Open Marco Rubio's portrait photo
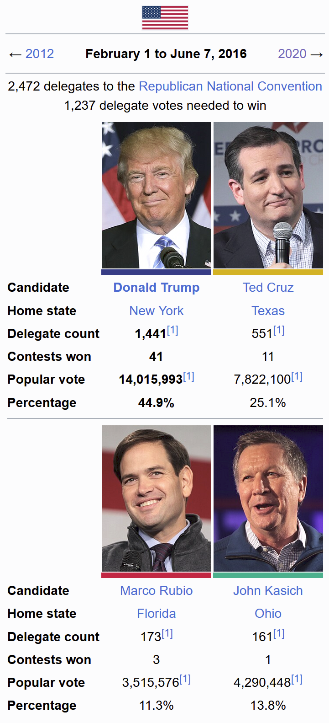The height and width of the screenshot is (723, 329). [x=157, y=498]
